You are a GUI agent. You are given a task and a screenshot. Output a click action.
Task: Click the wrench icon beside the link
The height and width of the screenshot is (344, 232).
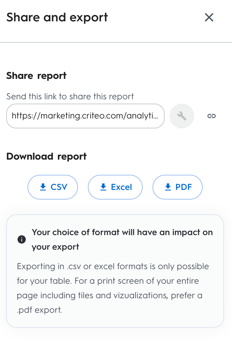coord(182,116)
